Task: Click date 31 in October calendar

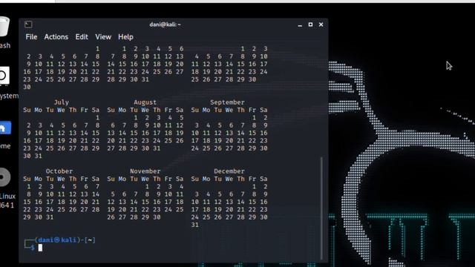Action: [x=50, y=217]
